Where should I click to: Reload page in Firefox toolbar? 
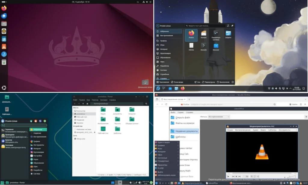(166, 104)
